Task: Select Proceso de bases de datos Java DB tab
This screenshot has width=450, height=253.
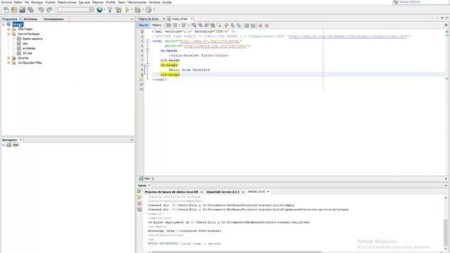Action: pos(171,192)
